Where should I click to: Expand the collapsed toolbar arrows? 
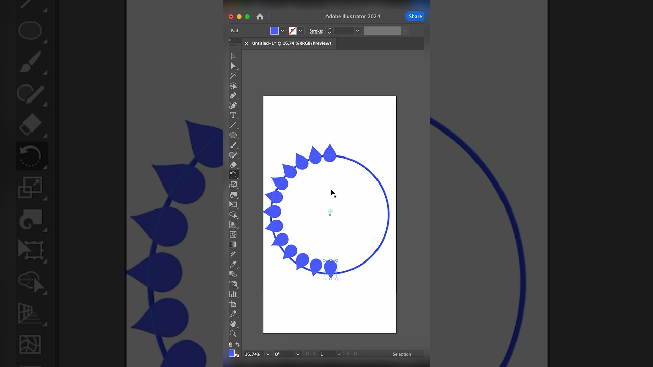(x=230, y=40)
